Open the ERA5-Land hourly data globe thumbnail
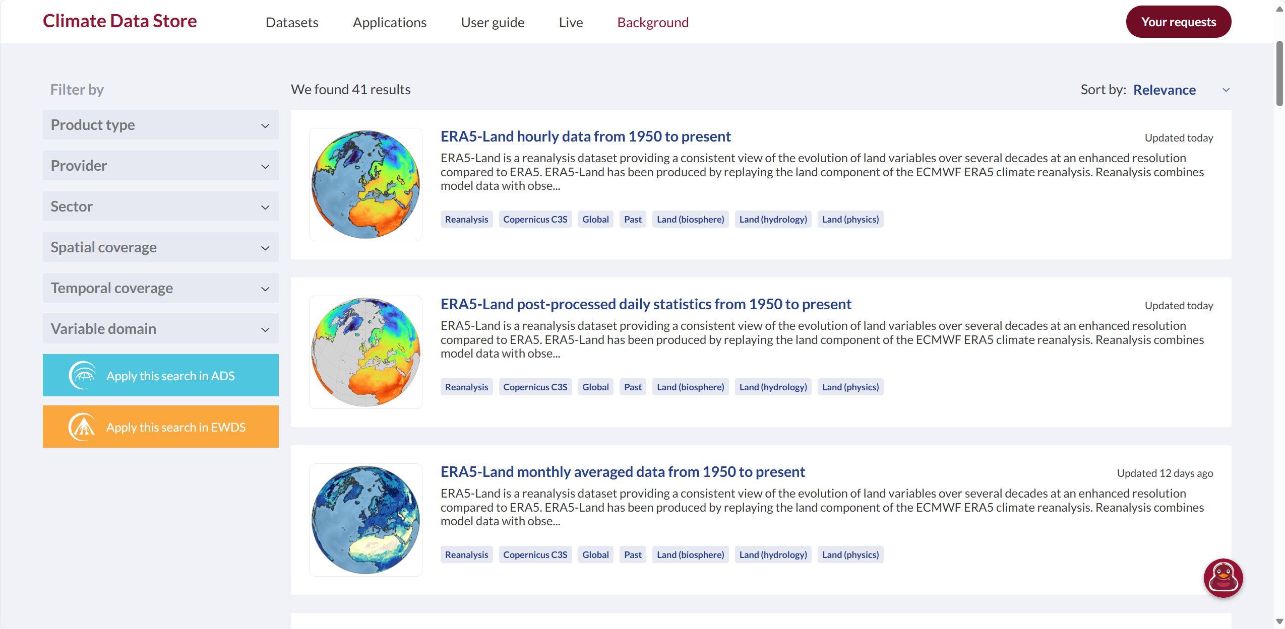 [x=365, y=184]
